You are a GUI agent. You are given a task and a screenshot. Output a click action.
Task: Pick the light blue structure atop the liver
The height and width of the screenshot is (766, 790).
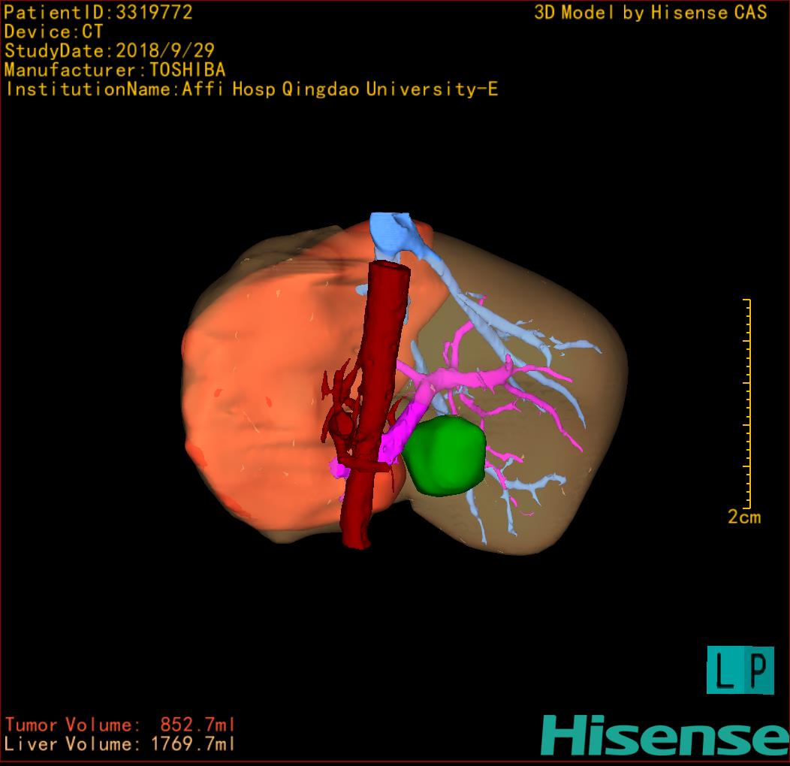pyautogui.click(x=393, y=234)
